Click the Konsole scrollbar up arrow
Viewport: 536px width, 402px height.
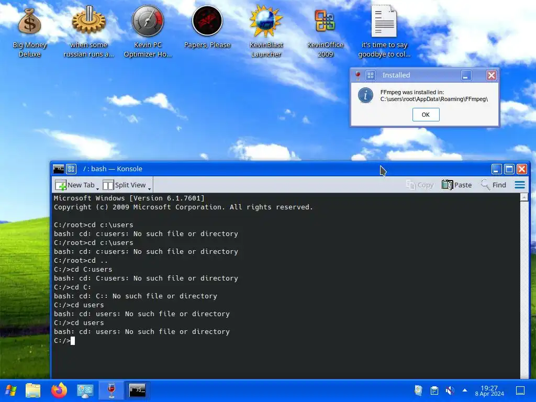pos(524,197)
